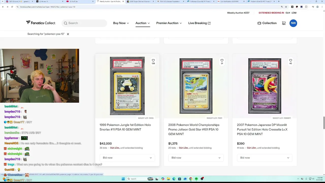Click the Search input field in site header
This screenshot has height=183, width=325.
[84, 23]
